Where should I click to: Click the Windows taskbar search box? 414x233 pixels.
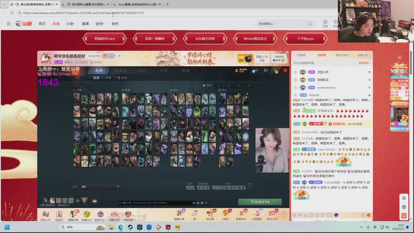(82, 227)
